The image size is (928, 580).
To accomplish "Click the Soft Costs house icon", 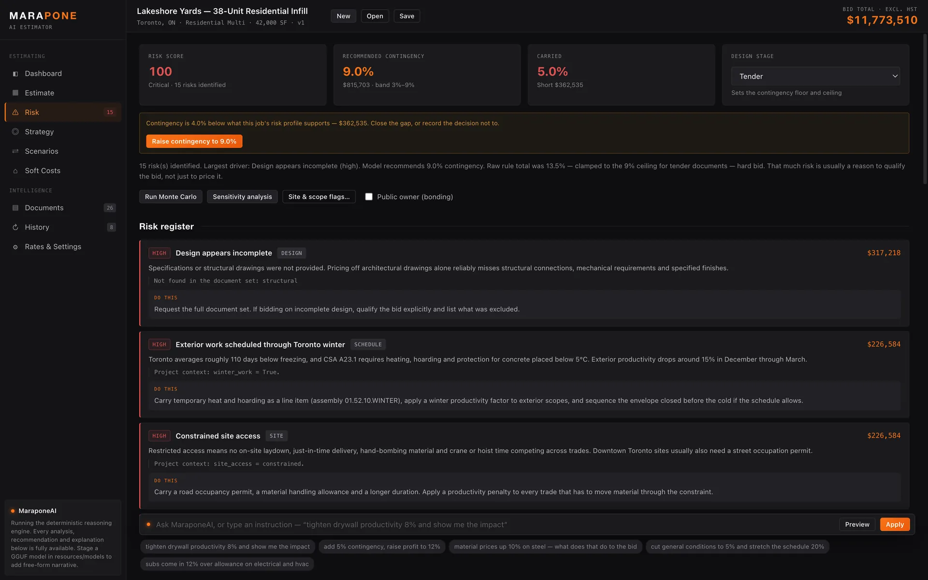I will click(x=15, y=171).
